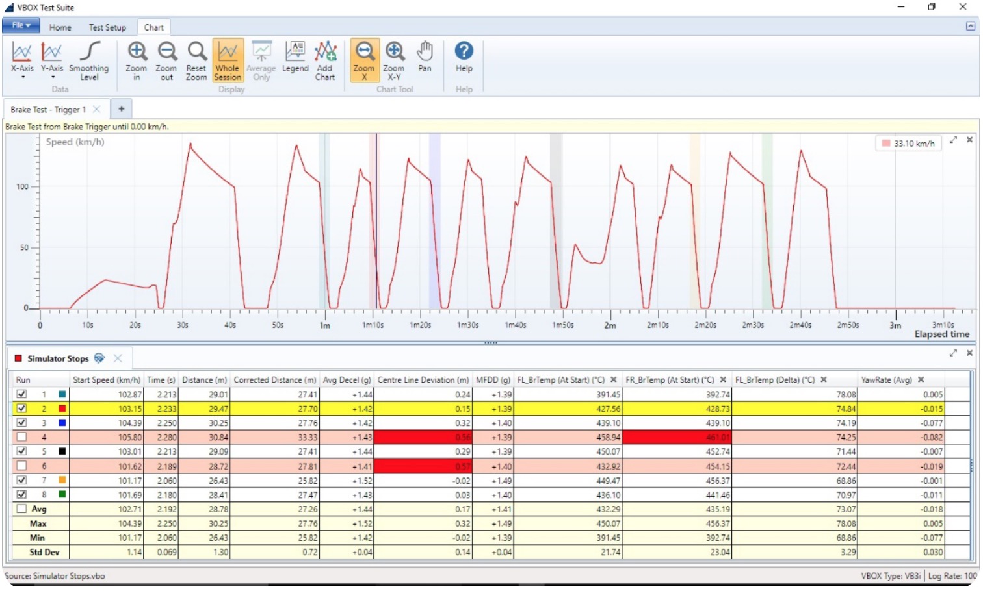The height and width of the screenshot is (591, 983).
Task: Select the Smoothing Level tool
Action: [89, 60]
